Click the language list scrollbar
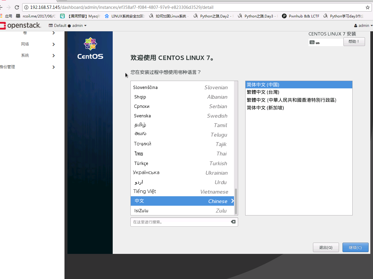The height and width of the screenshot is (279, 373). [x=236, y=201]
